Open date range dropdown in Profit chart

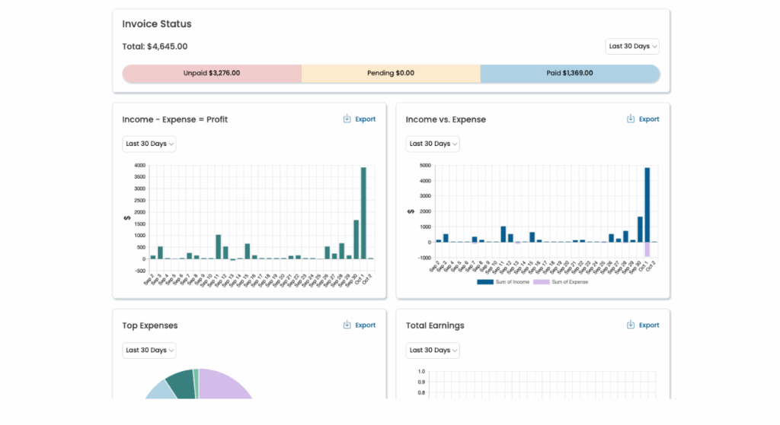[149, 144]
